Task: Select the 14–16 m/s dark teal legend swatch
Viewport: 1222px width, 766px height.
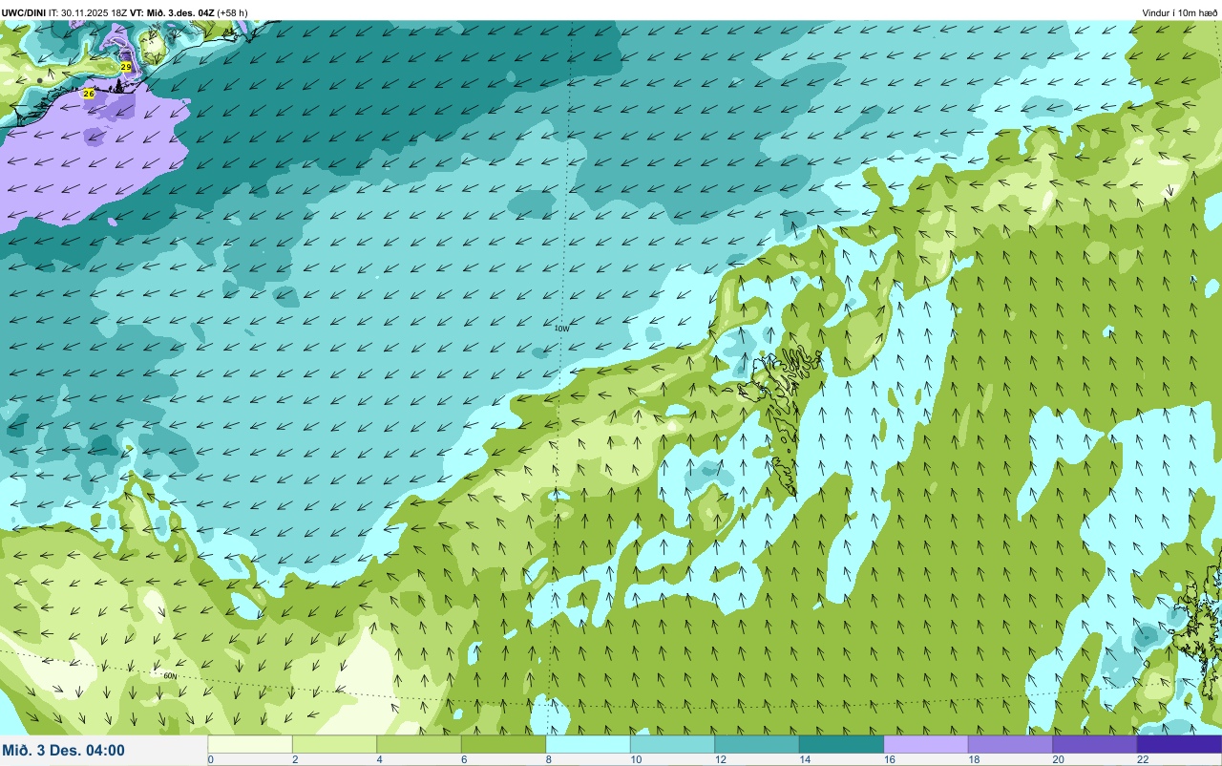Action: point(841,744)
